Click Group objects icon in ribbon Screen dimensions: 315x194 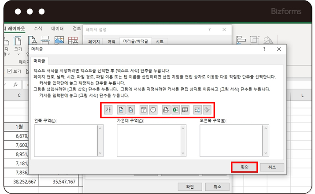point(255,40)
